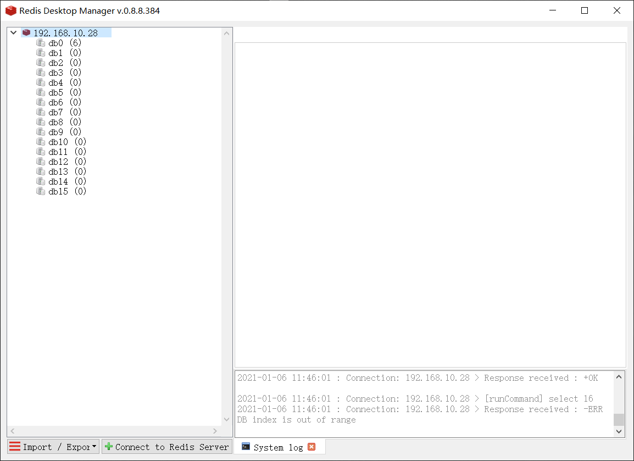The image size is (634, 461).
Task: Click the database icon next to db5
Action: click(41, 92)
